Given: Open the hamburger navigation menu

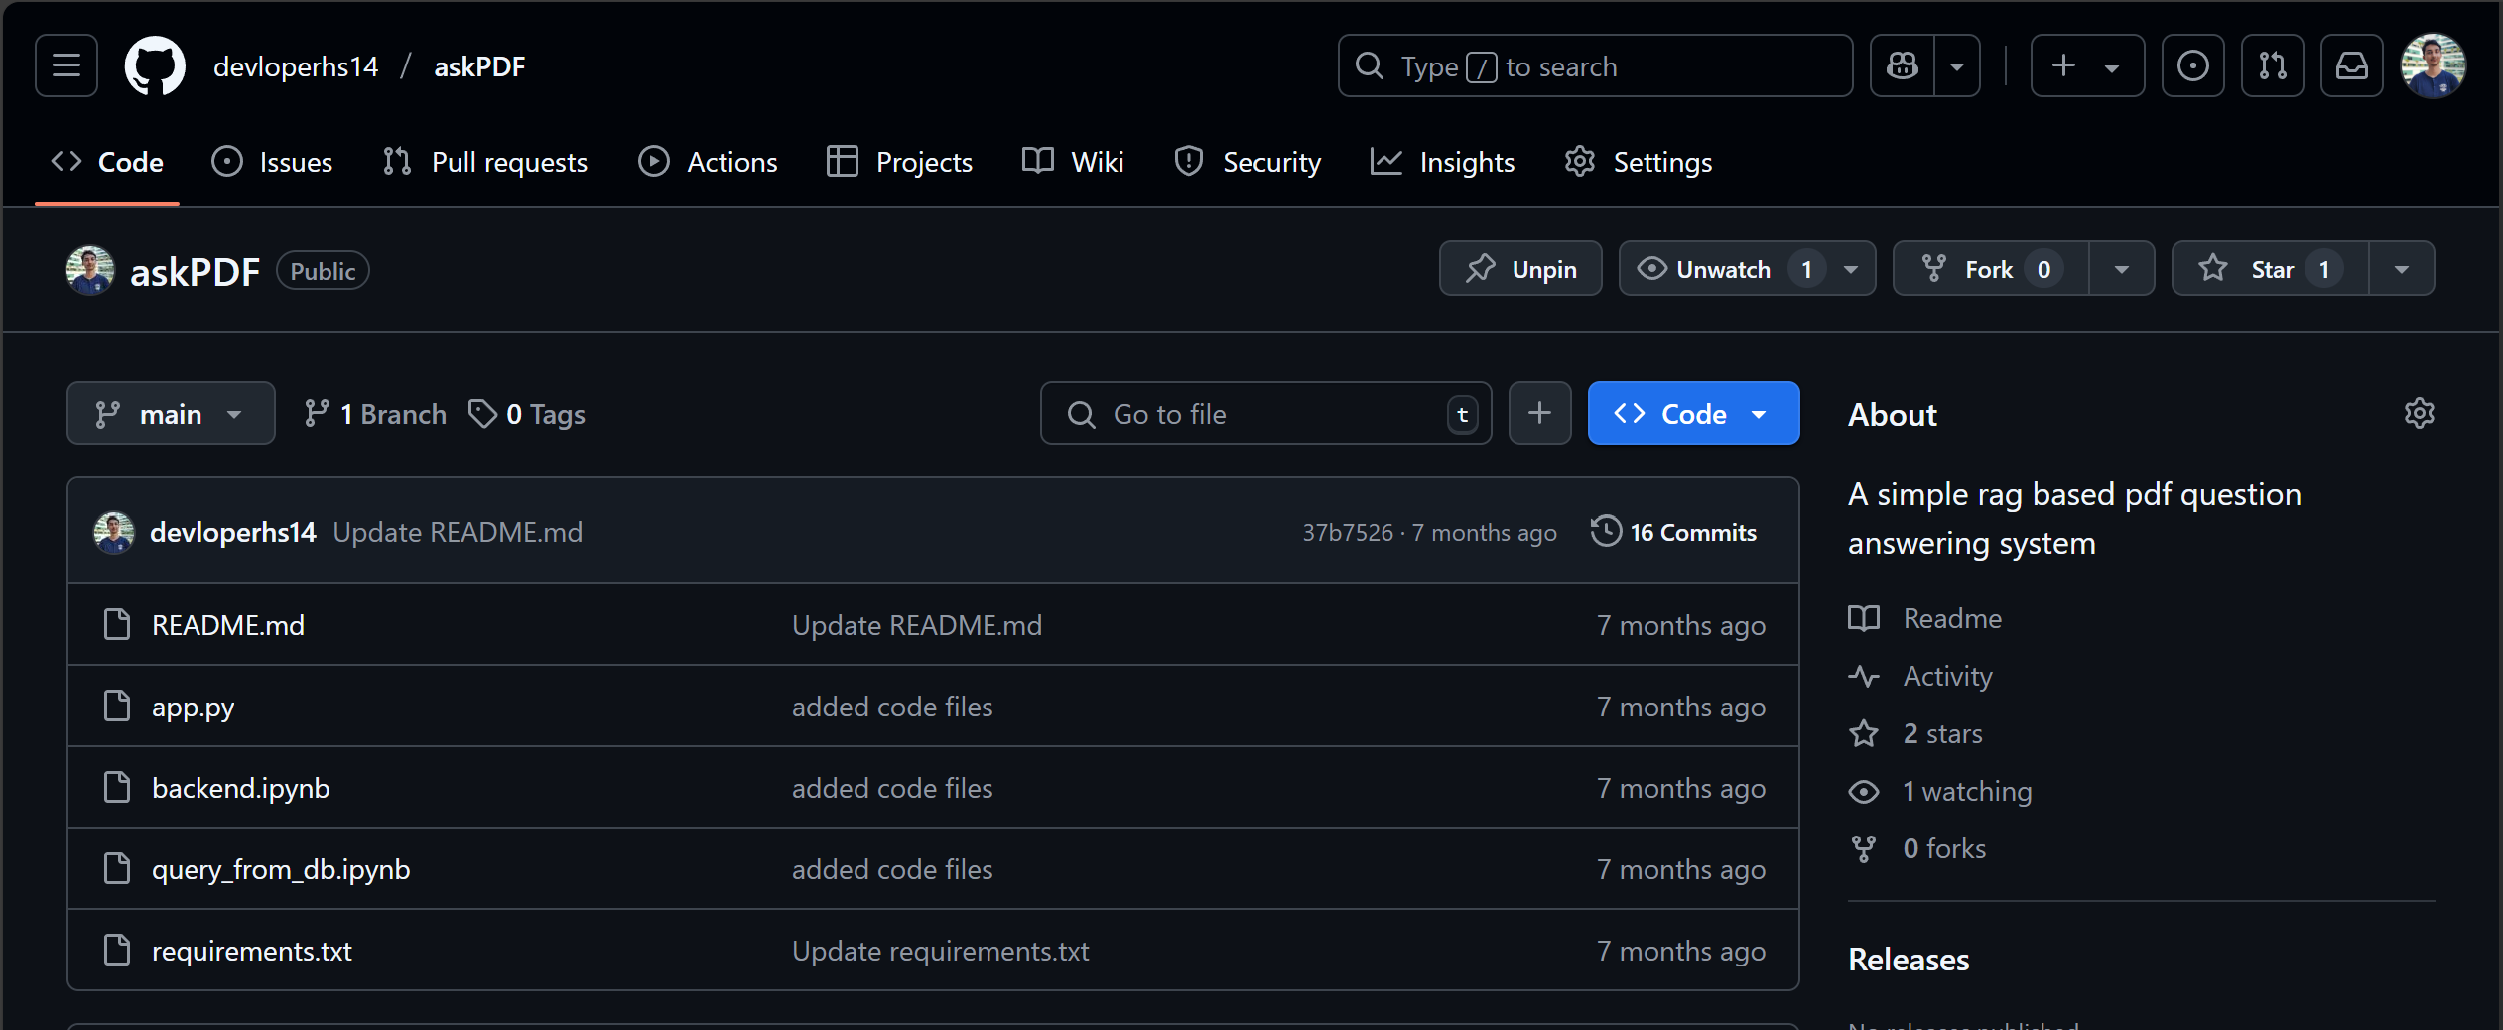Looking at the screenshot, I should click(x=66, y=65).
